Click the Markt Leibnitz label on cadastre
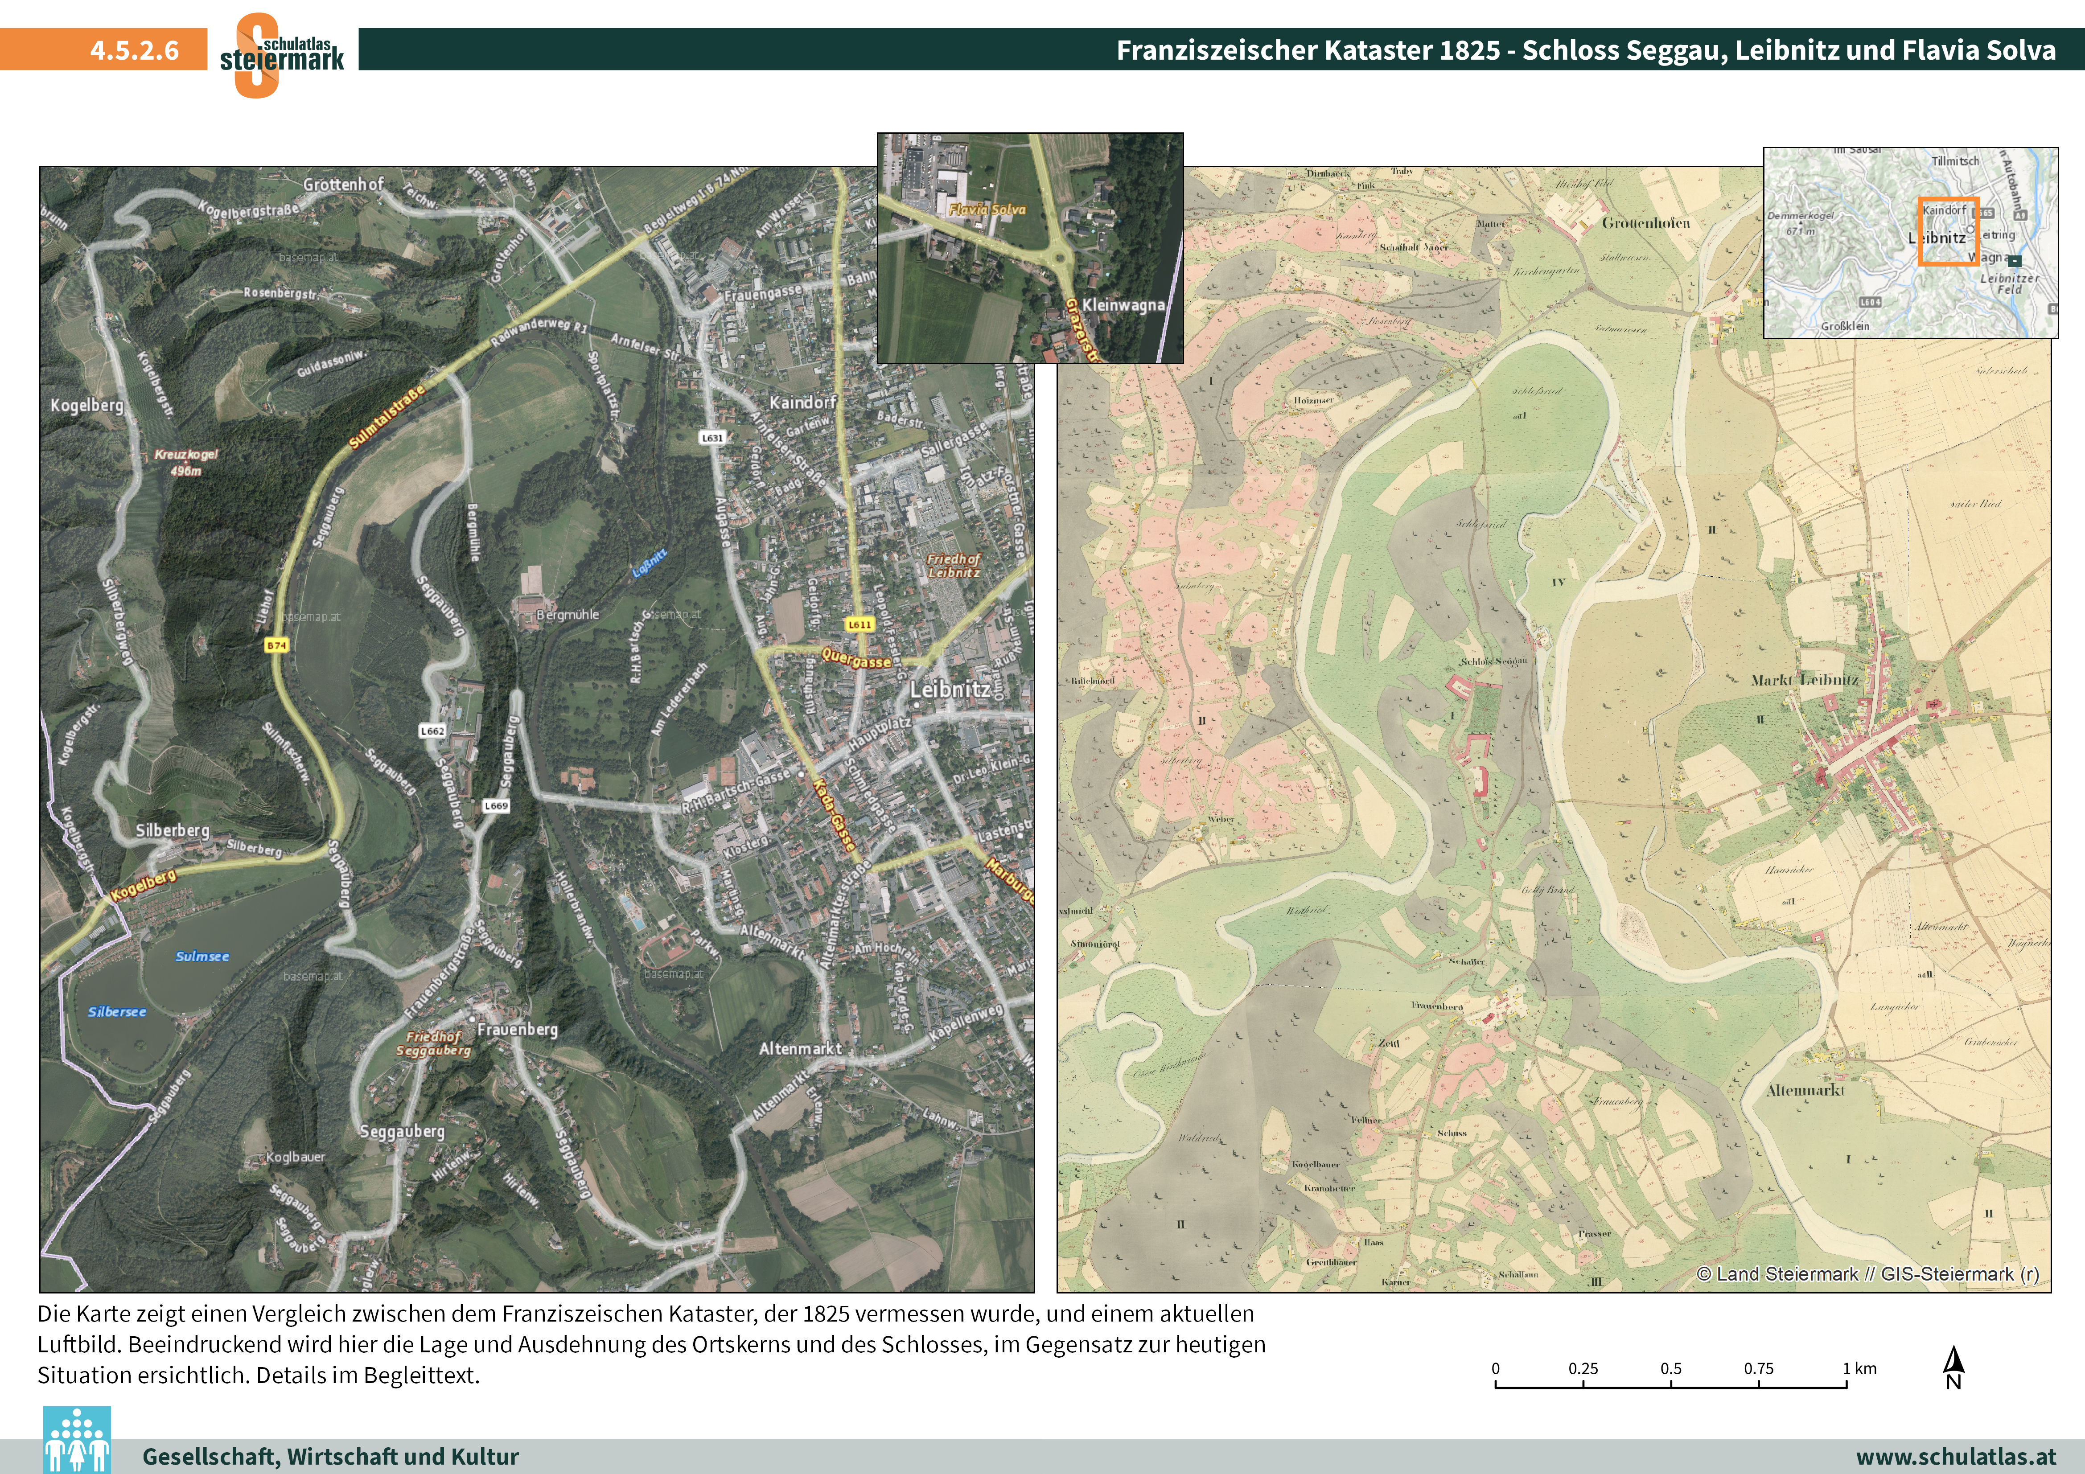This screenshot has height=1474, width=2085. coord(1804,679)
